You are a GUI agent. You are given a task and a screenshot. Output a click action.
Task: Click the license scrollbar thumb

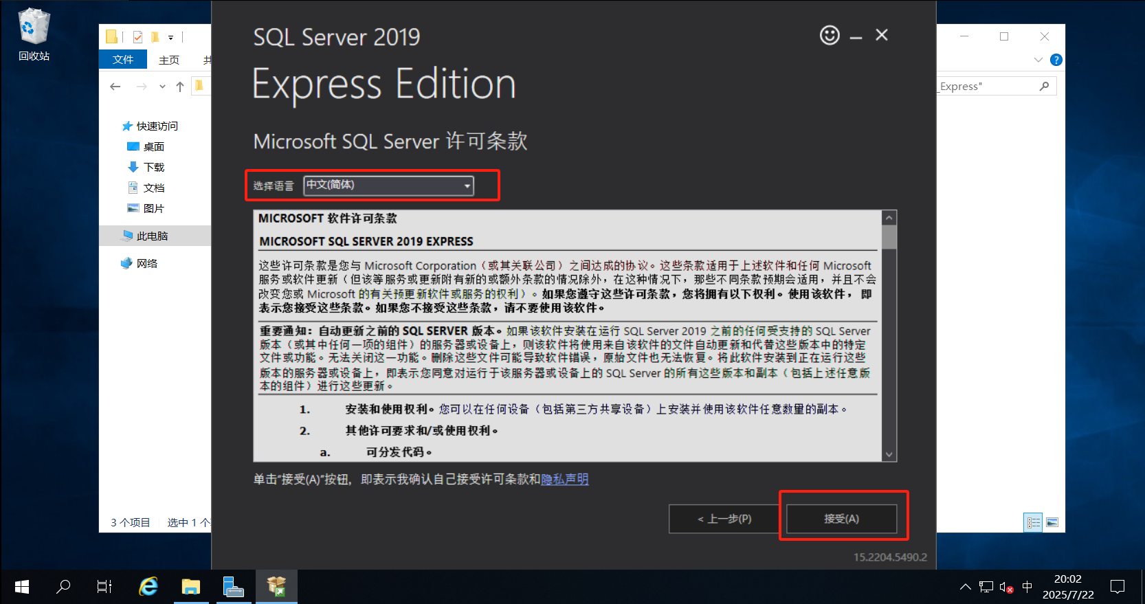(x=889, y=237)
